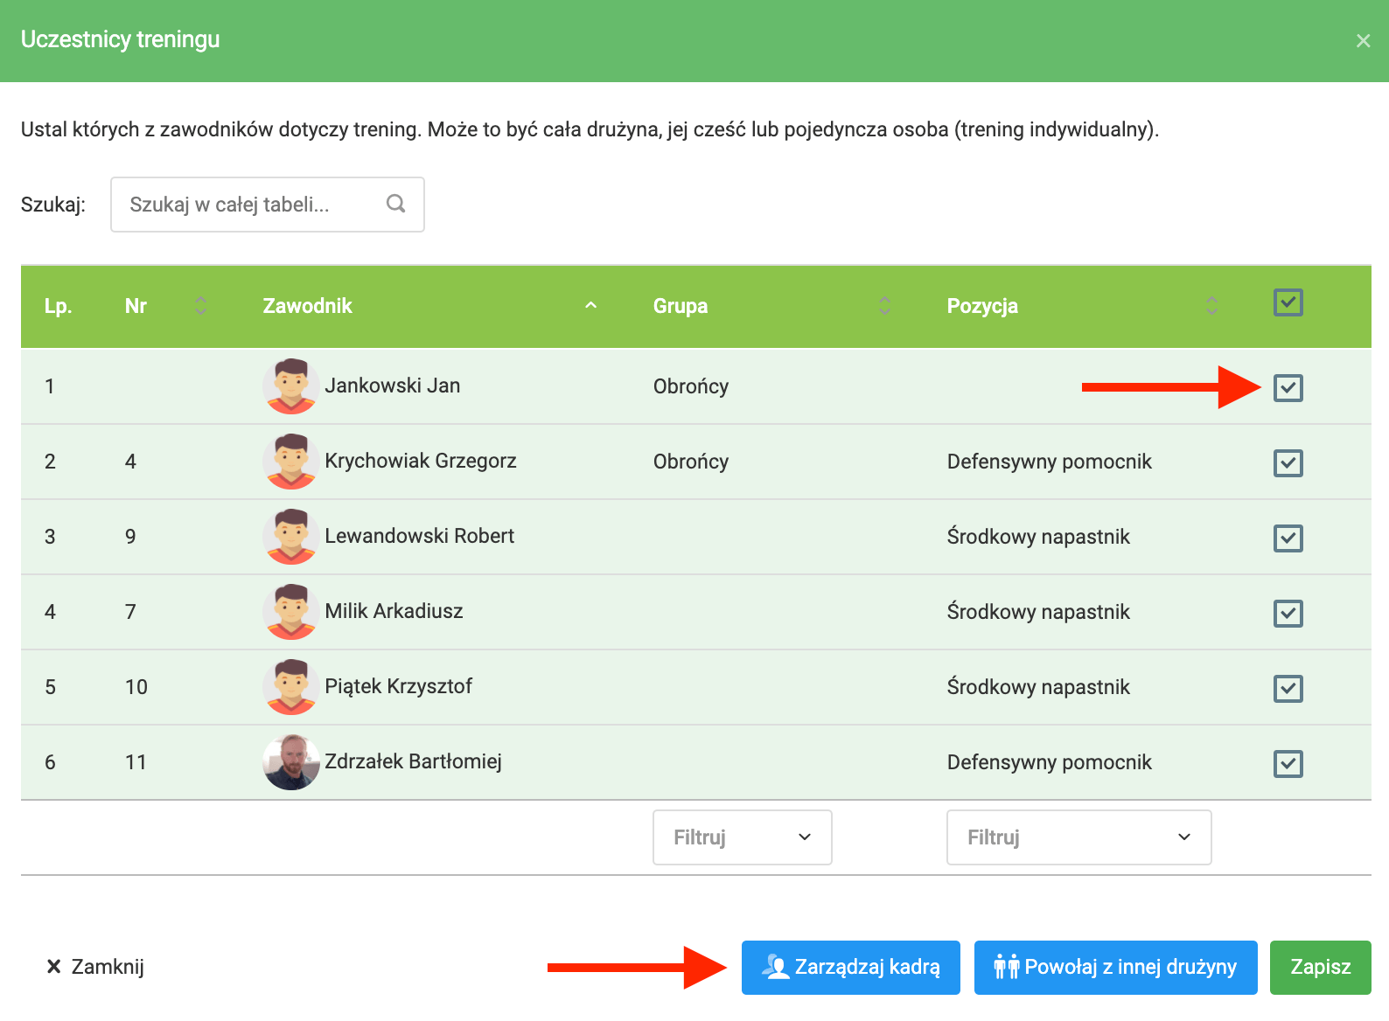
Task: Open the Pozycja Filtruj dropdown
Action: [1078, 837]
